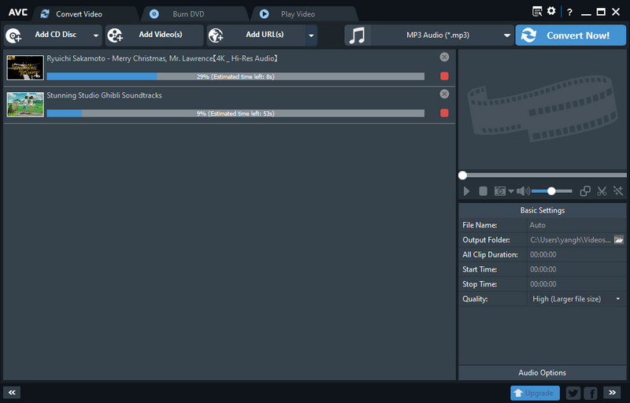This screenshot has width=630, height=403.
Task: Click the Ryuichi Sakamoto video thumbnail
Action: tap(25, 68)
